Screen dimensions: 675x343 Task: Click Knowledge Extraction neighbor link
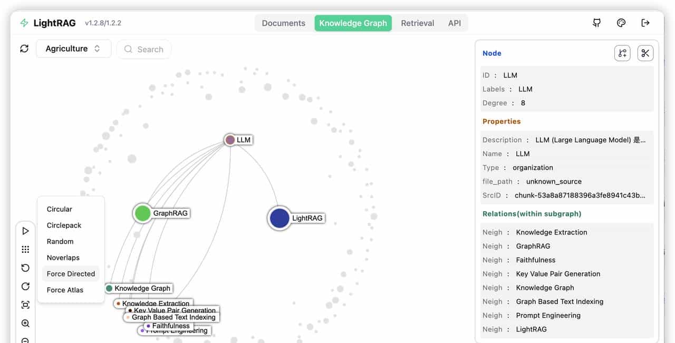(551, 232)
